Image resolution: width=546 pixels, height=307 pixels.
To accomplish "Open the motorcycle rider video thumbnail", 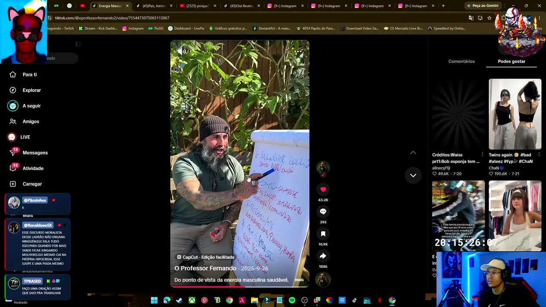I will click(459, 216).
